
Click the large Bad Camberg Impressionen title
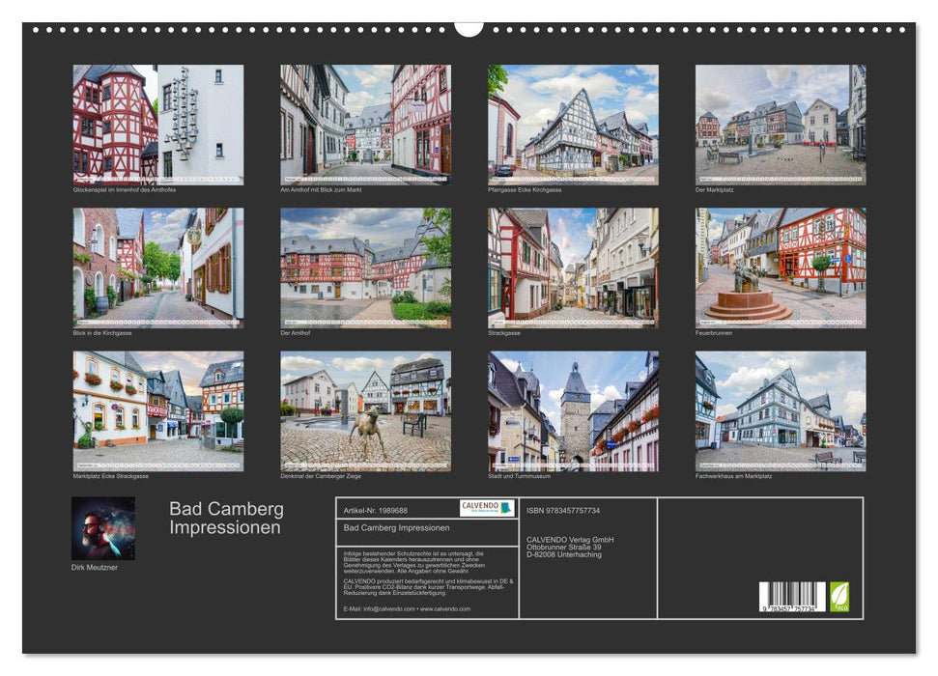tap(226, 518)
